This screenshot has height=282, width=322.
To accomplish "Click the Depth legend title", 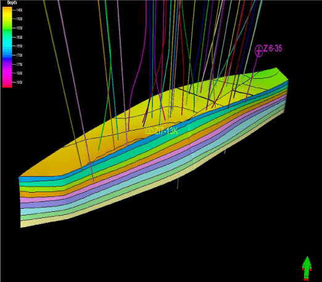I will (12, 2).
